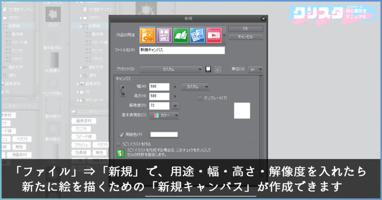Toggle the テンプレート checkbox

coord(200,98)
